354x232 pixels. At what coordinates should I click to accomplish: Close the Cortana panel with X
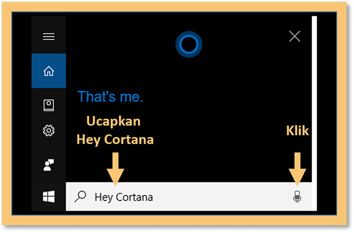pyautogui.click(x=295, y=36)
